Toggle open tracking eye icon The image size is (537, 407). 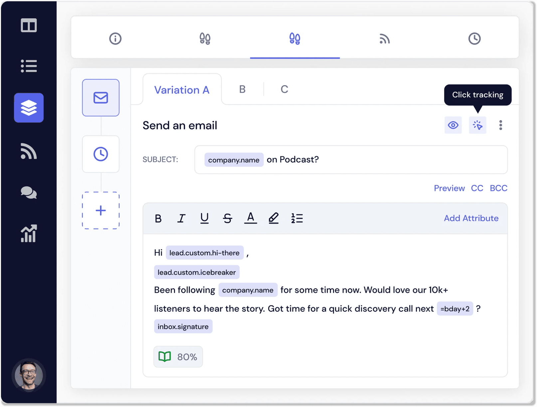click(453, 125)
